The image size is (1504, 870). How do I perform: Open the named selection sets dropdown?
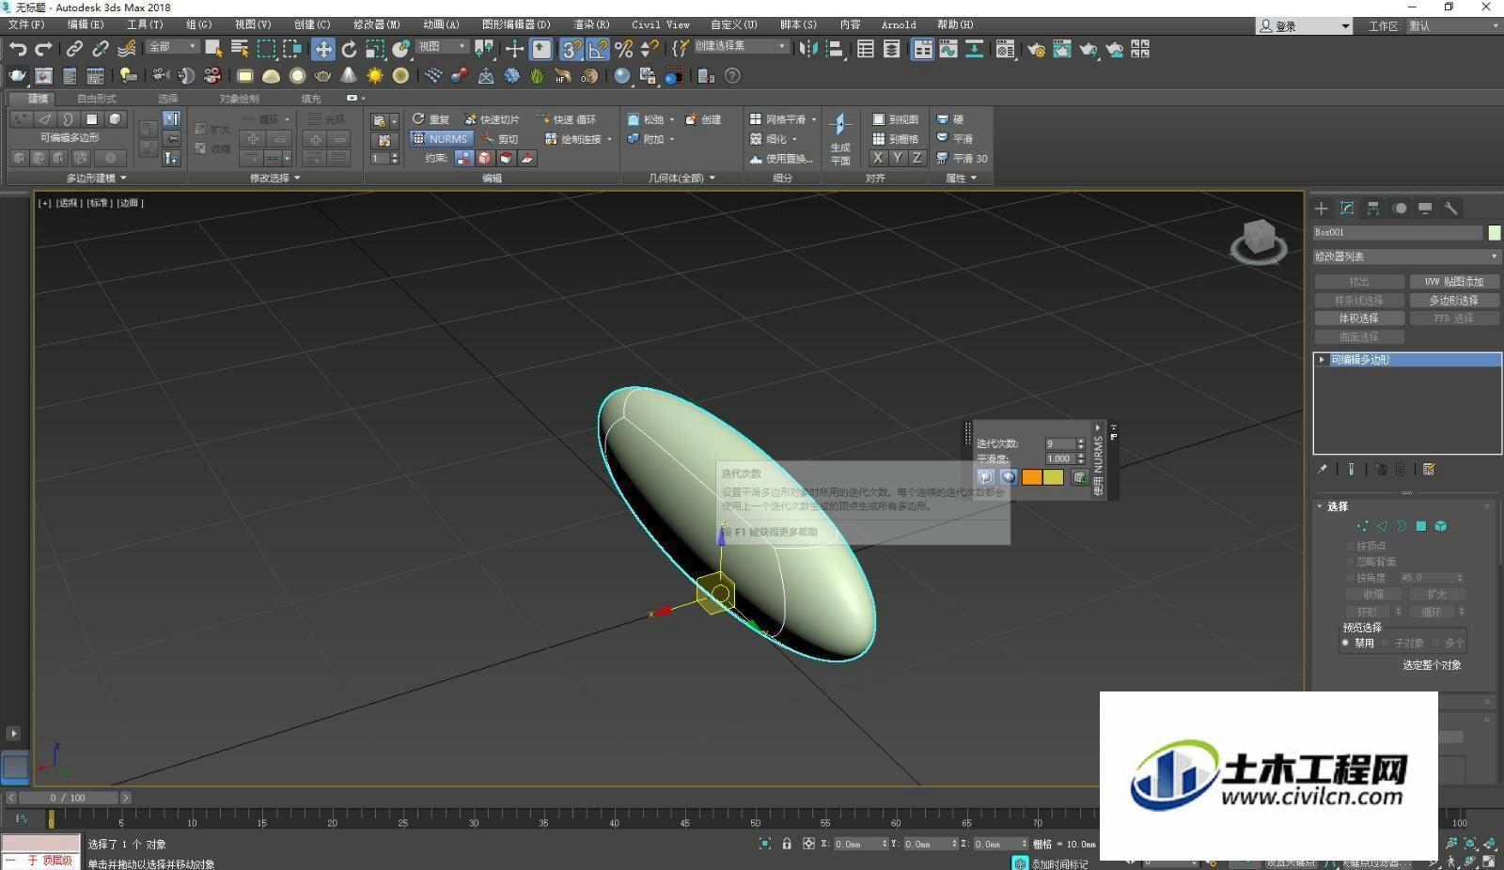(741, 47)
